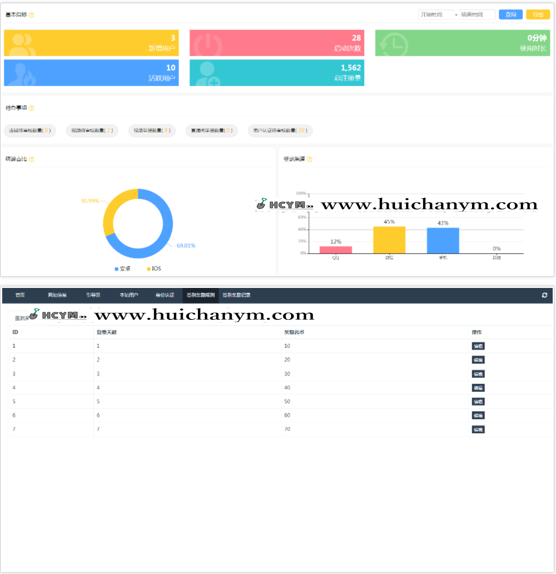Switch to the 网站信息 tab
This screenshot has height=574, width=556.
coord(57,295)
